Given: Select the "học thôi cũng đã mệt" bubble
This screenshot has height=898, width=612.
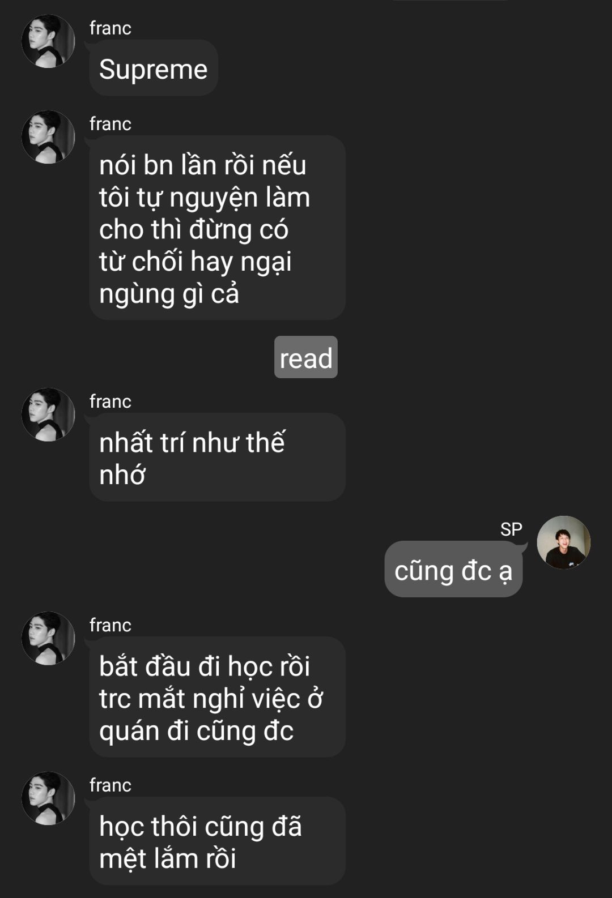Looking at the screenshot, I should (x=218, y=841).
